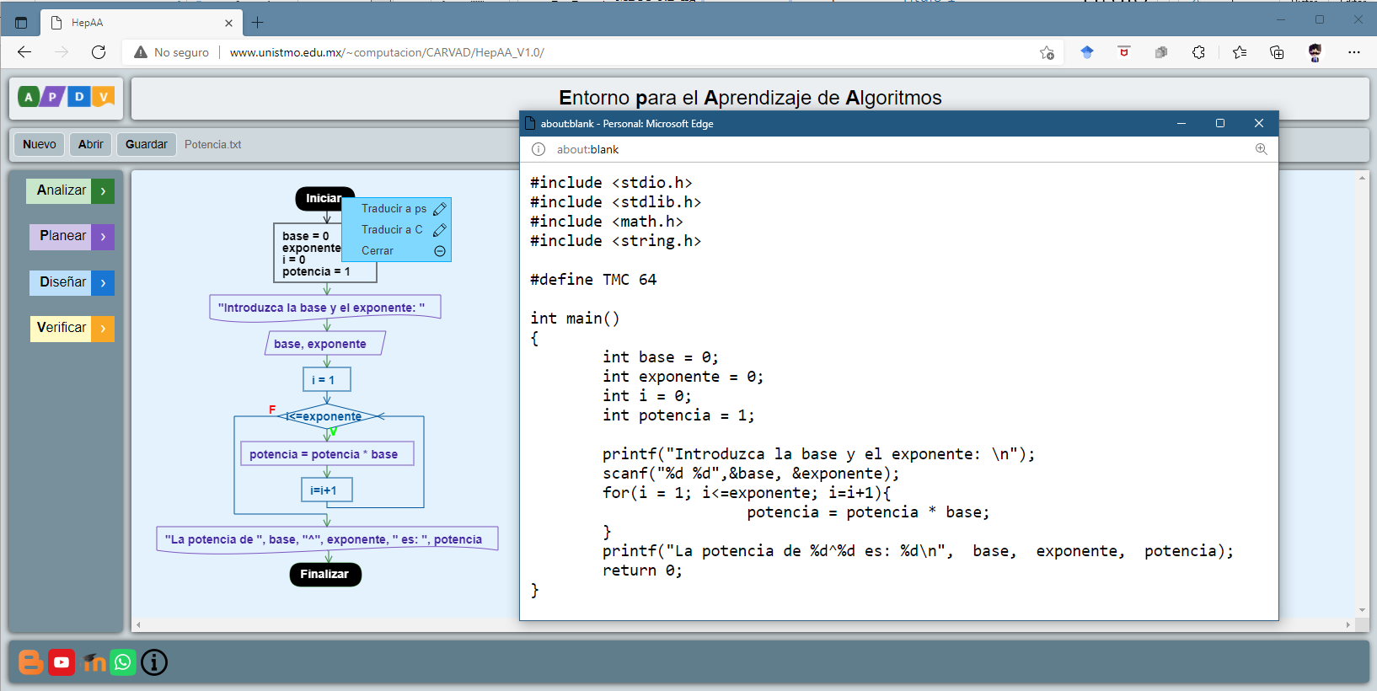Click the zoom magnifier in about:blank window
The image size is (1377, 691).
pyautogui.click(x=1261, y=149)
